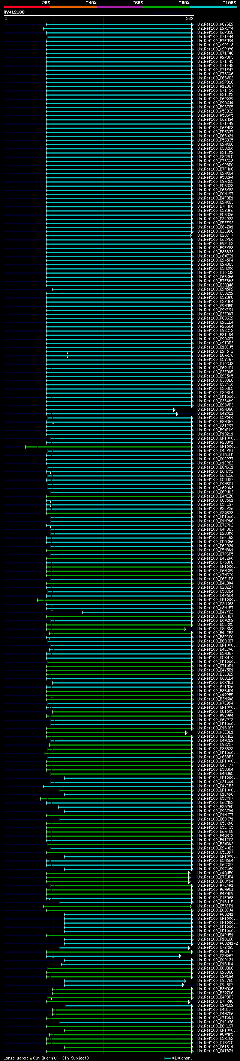240x1061 pixels.
Task: Click the UniRef100_Q42021 label
Action: [x=215, y=414]
